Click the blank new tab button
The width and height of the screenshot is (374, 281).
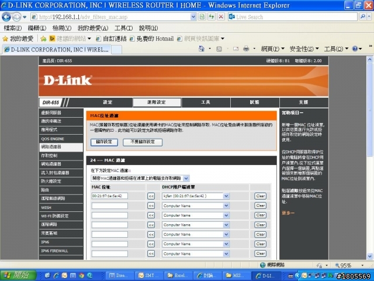tap(117, 50)
